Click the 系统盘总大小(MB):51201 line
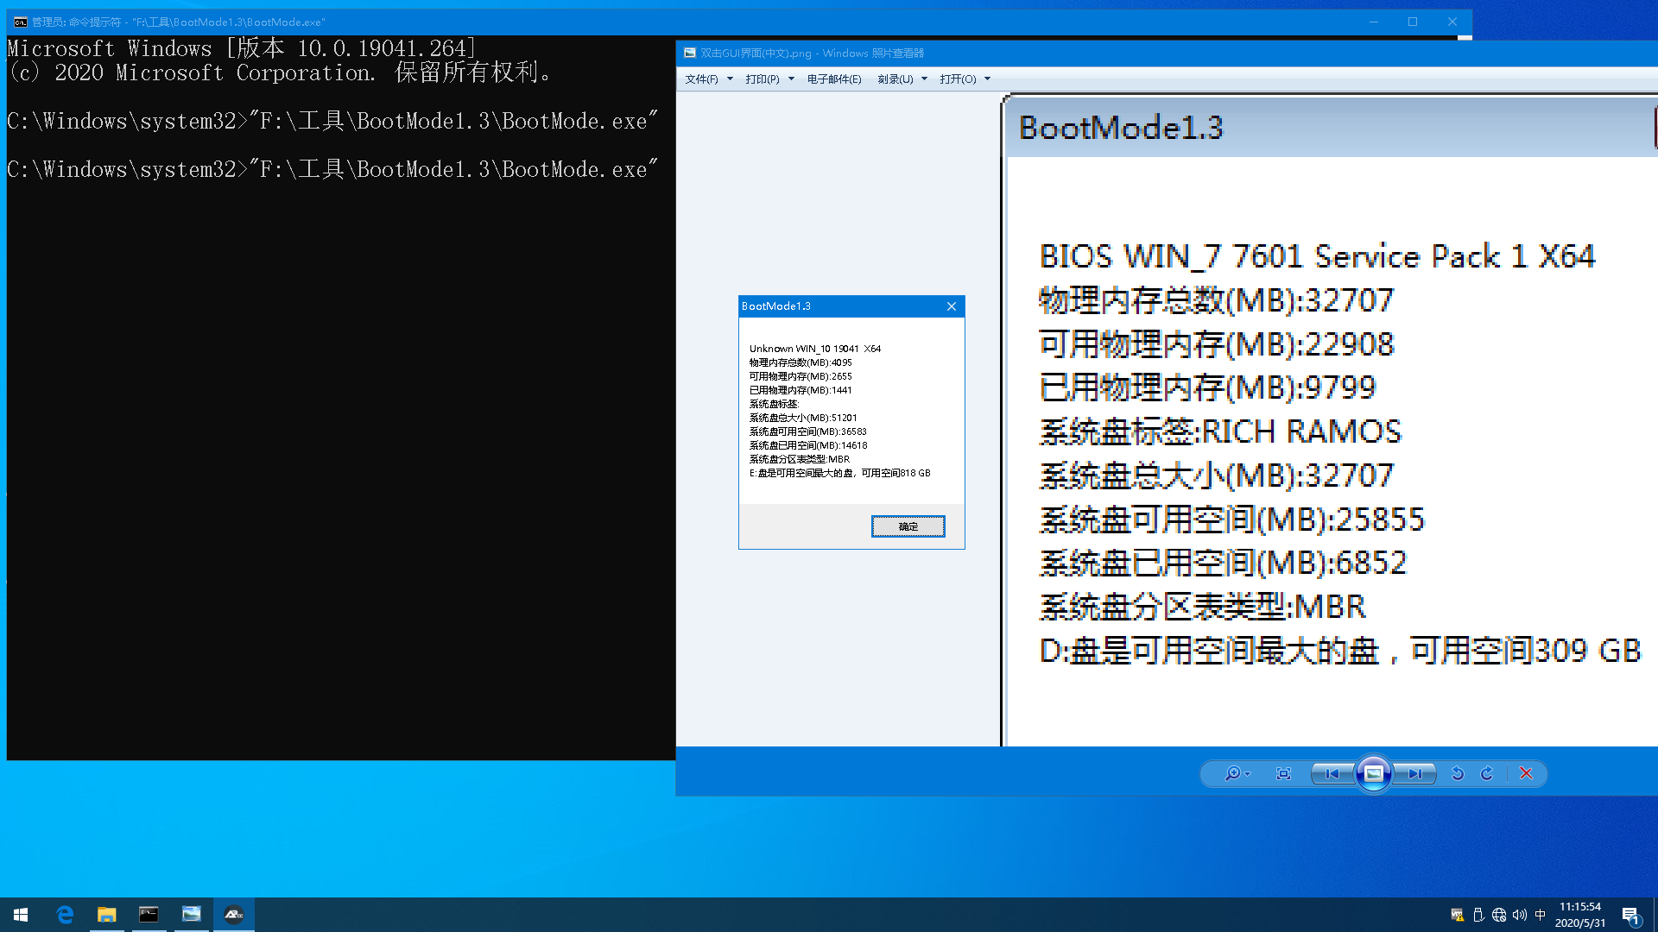Image resolution: width=1658 pixels, height=932 pixels. tap(803, 418)
